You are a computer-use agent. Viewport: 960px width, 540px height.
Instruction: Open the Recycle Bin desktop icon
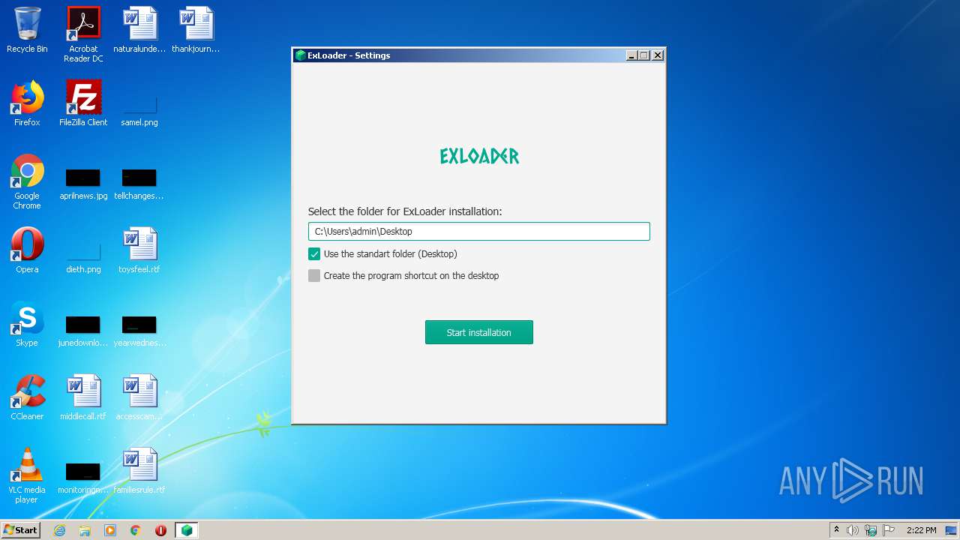coord(27,30)
